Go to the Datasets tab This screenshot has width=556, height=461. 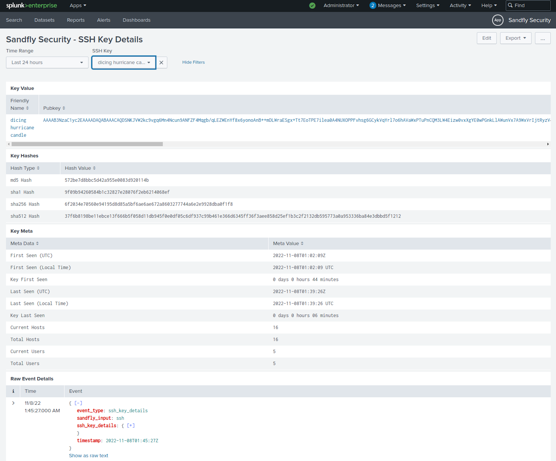pos(44,20)
